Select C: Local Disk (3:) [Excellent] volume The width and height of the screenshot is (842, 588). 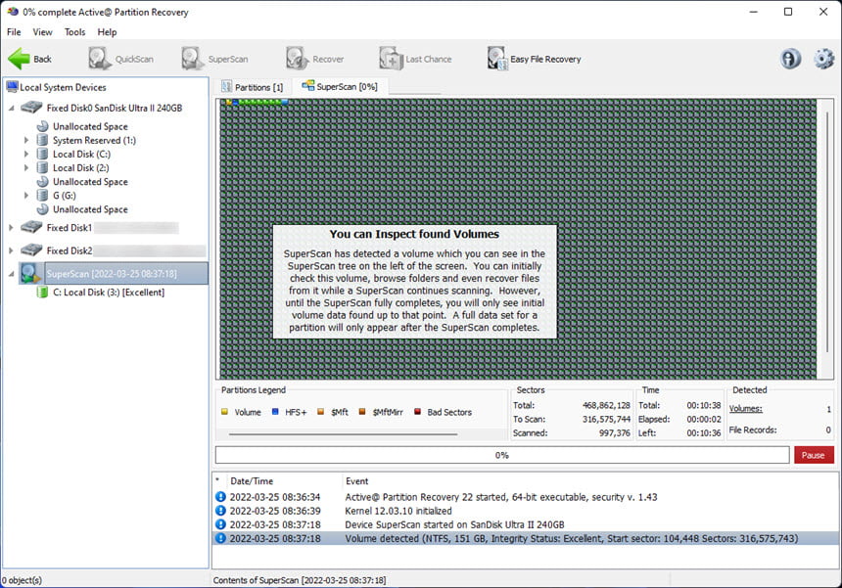pos(109,293)
